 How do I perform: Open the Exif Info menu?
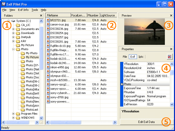coord(23,10)
